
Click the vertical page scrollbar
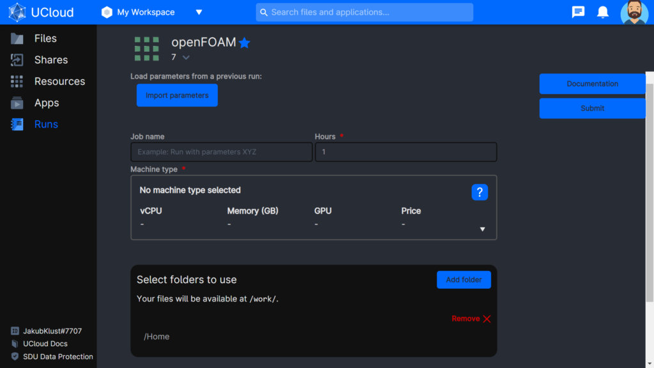pos(650,192)
